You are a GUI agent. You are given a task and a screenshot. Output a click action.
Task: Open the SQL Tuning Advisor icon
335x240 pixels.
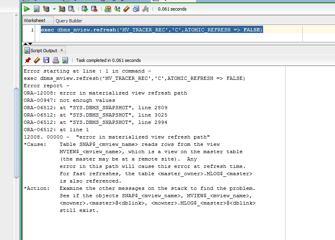click(x=71, y=9)
